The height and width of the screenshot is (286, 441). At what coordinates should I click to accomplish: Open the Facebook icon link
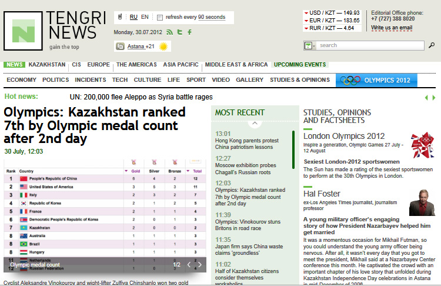[x=189, y=32]
